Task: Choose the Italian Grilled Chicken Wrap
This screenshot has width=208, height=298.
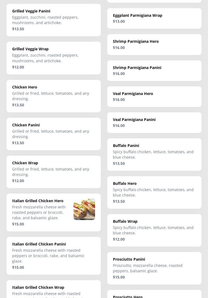Action: [x=53, y=290]
